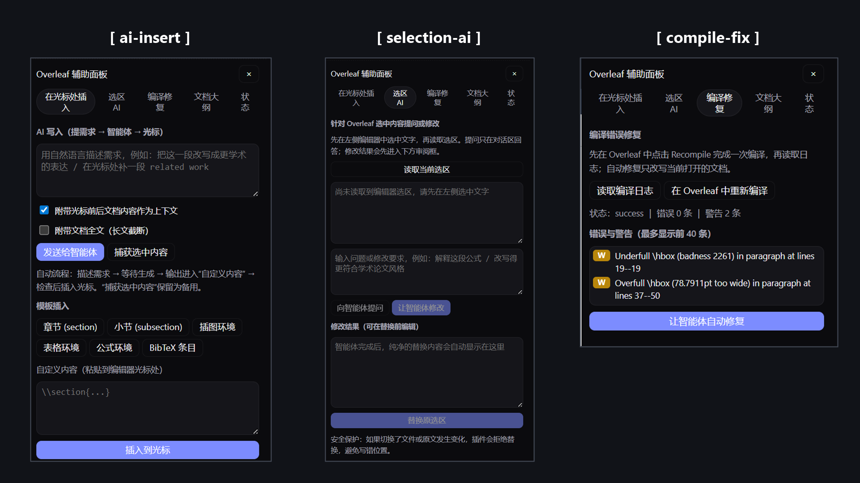This screenshot has height=483, width=860.
Task: Select 编译修复 tab in compile-fix panel
Action: [x=719, y=103]
